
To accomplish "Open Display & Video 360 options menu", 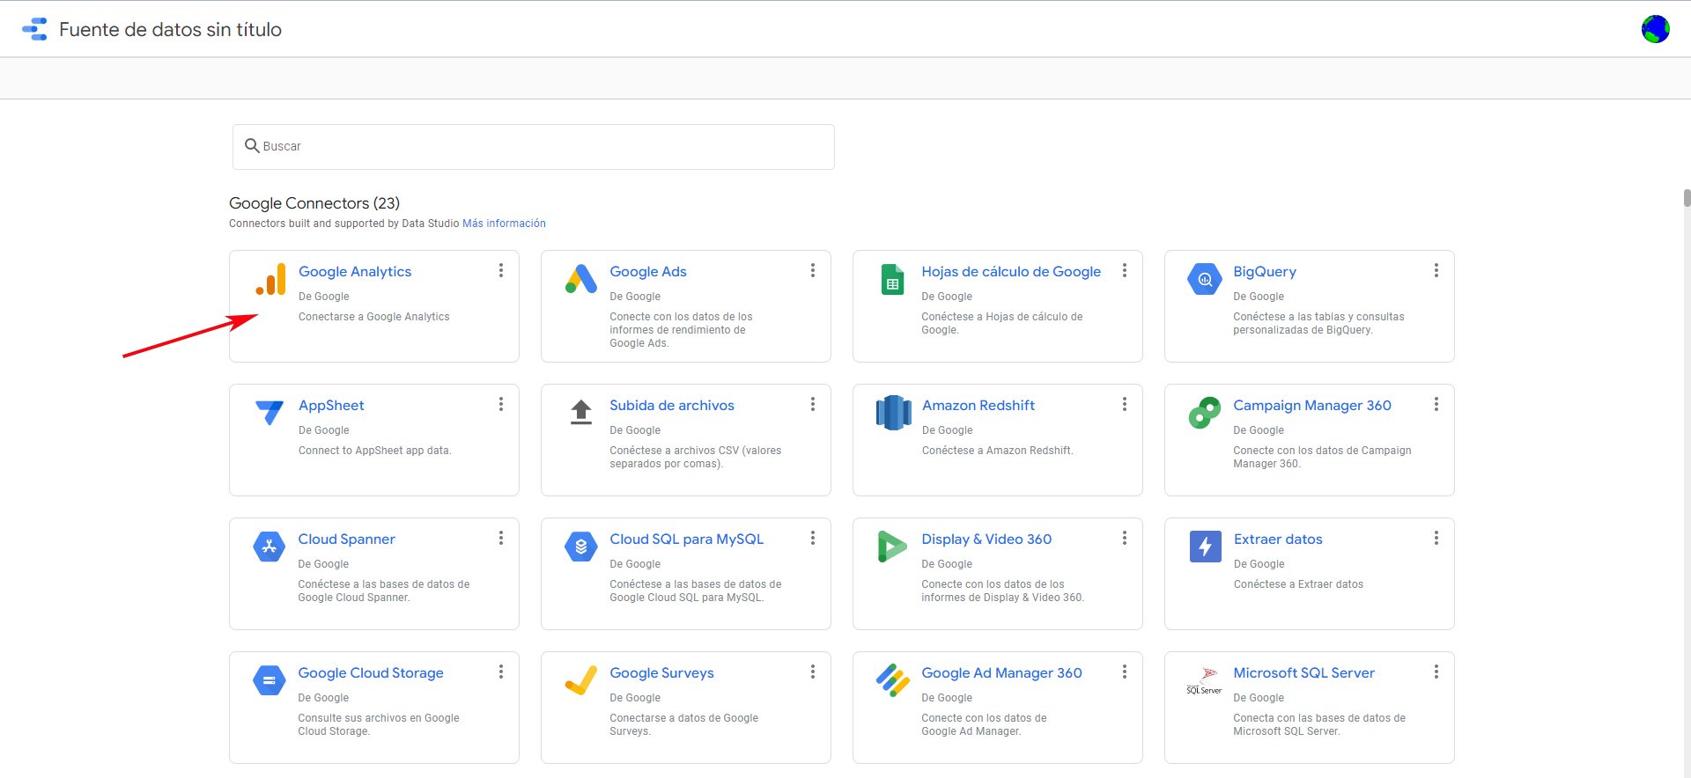I will pyautogui.click(x=1125, y=538).
